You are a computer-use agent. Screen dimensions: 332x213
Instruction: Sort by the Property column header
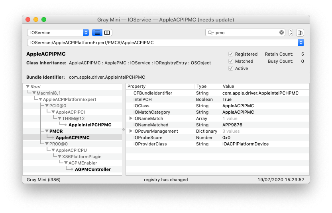160,86
